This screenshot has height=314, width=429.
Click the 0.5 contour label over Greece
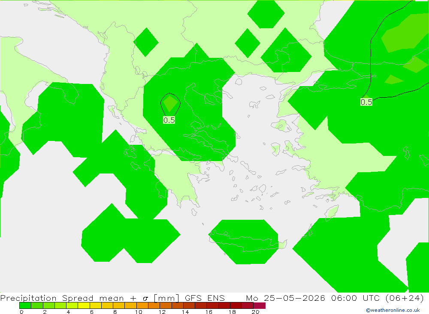[x=169, y=120]
